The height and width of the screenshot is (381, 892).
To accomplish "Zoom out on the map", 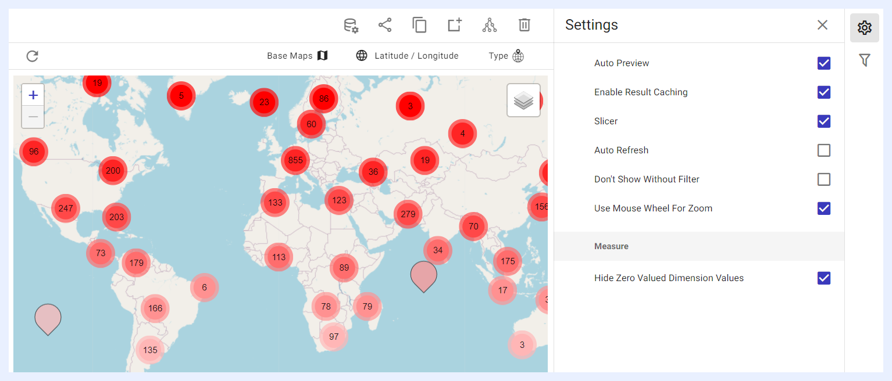I will 33,117.
